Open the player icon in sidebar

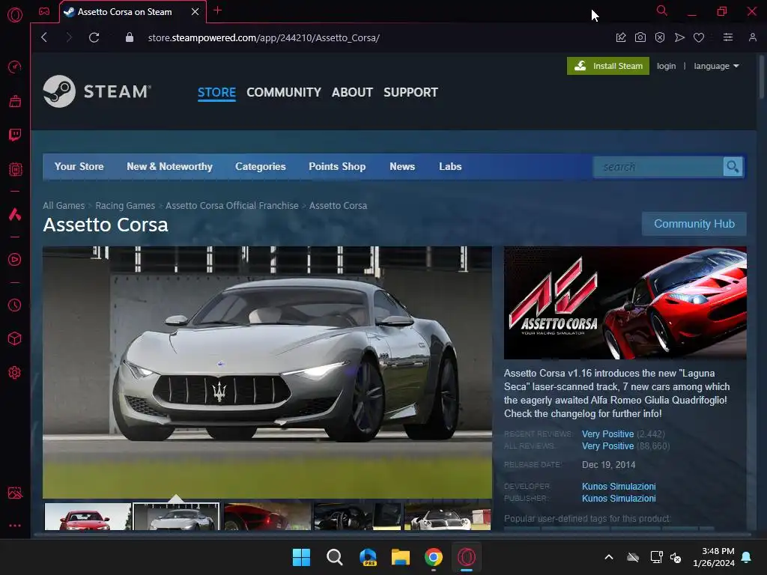(x=15, y=259)
